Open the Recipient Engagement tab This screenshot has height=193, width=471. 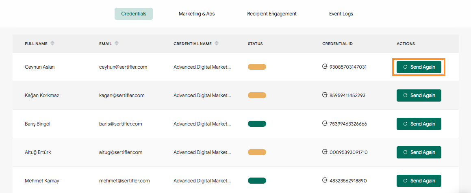[272, 14]
